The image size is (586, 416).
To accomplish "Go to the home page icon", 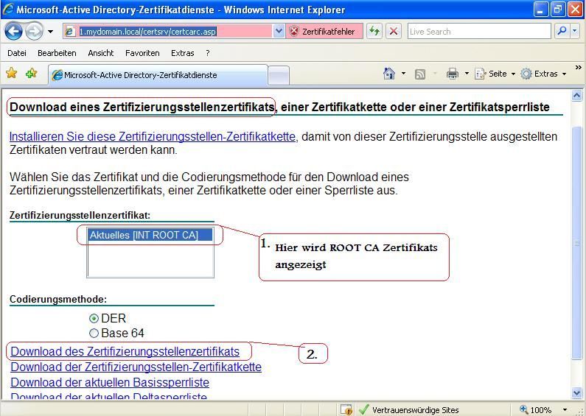I will coord(389,74).
